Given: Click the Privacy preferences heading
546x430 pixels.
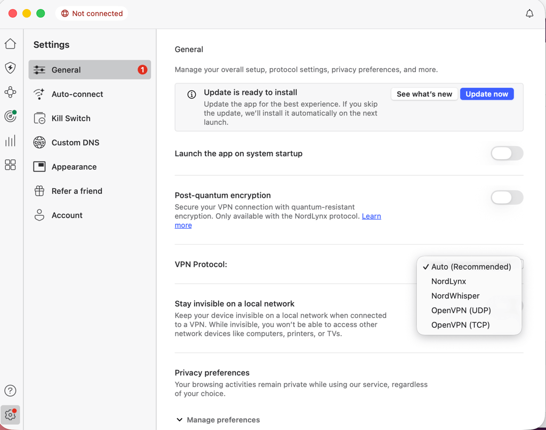Looking at the screenshot, I should click(212, 372).
